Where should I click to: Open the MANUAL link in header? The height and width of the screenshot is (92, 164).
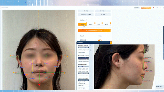(137, 8)
